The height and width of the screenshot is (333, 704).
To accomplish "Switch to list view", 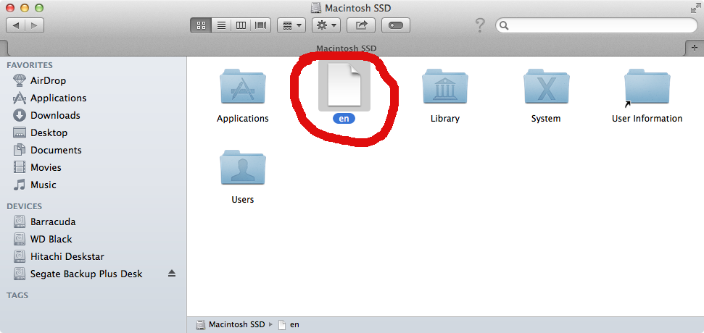I will pyautogui.click(x=221, y=25).
